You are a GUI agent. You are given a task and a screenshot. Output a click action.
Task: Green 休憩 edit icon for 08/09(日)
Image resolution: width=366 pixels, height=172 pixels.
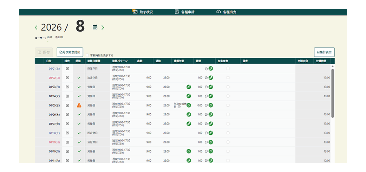[x=211, y=142]
